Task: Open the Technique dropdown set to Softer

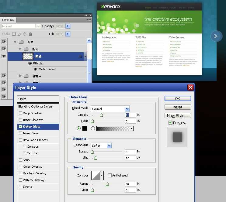Action: pyautogui.click(x=109, y=146)
